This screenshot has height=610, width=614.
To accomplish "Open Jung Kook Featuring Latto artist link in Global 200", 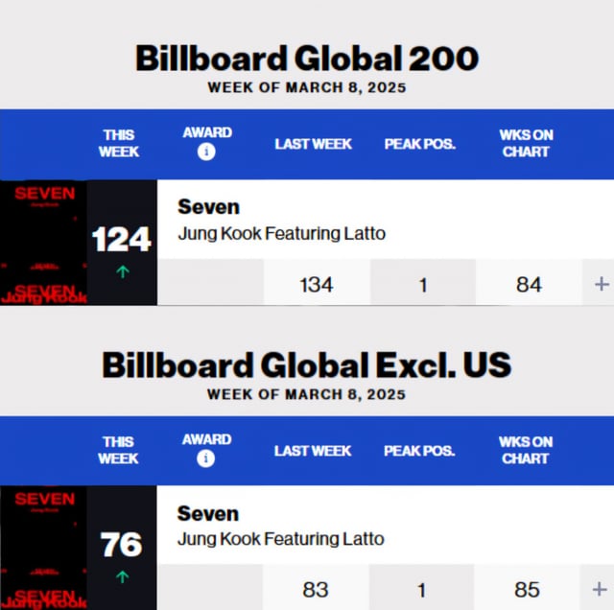I will [281, 233].
